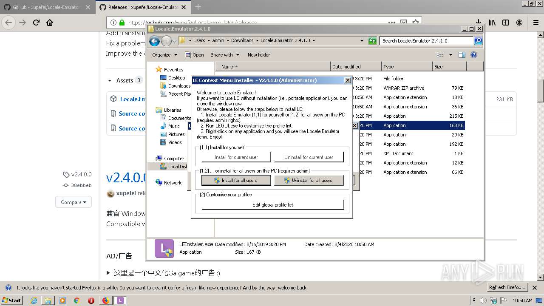
Task: Click taskbar clock 10:50 AM
Action: (x=522, y=300)
